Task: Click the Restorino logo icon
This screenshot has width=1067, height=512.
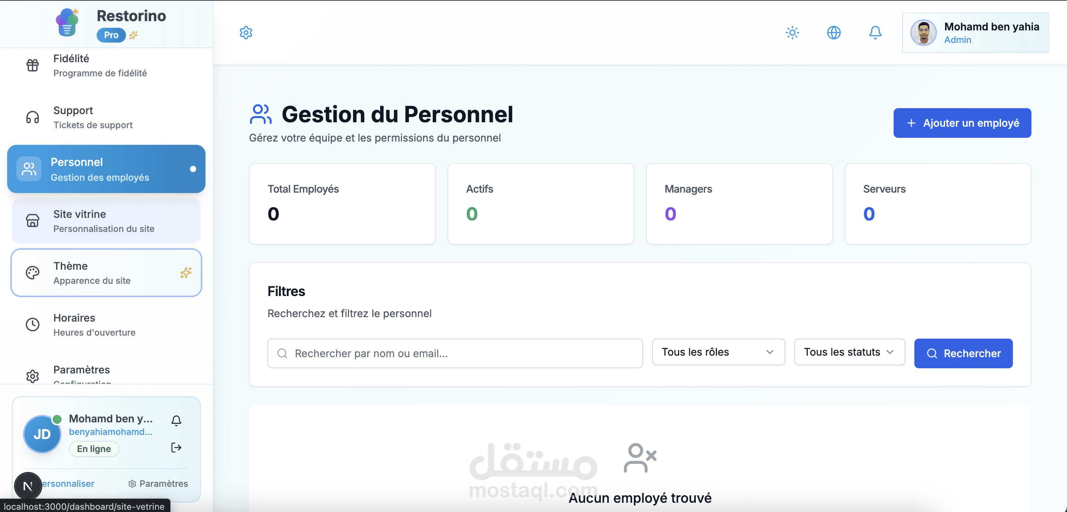Action: [x=67, y=23]
